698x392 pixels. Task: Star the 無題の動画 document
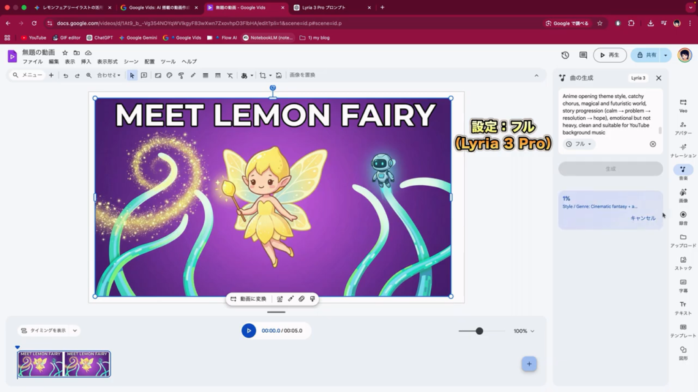(x=65, y=52)
